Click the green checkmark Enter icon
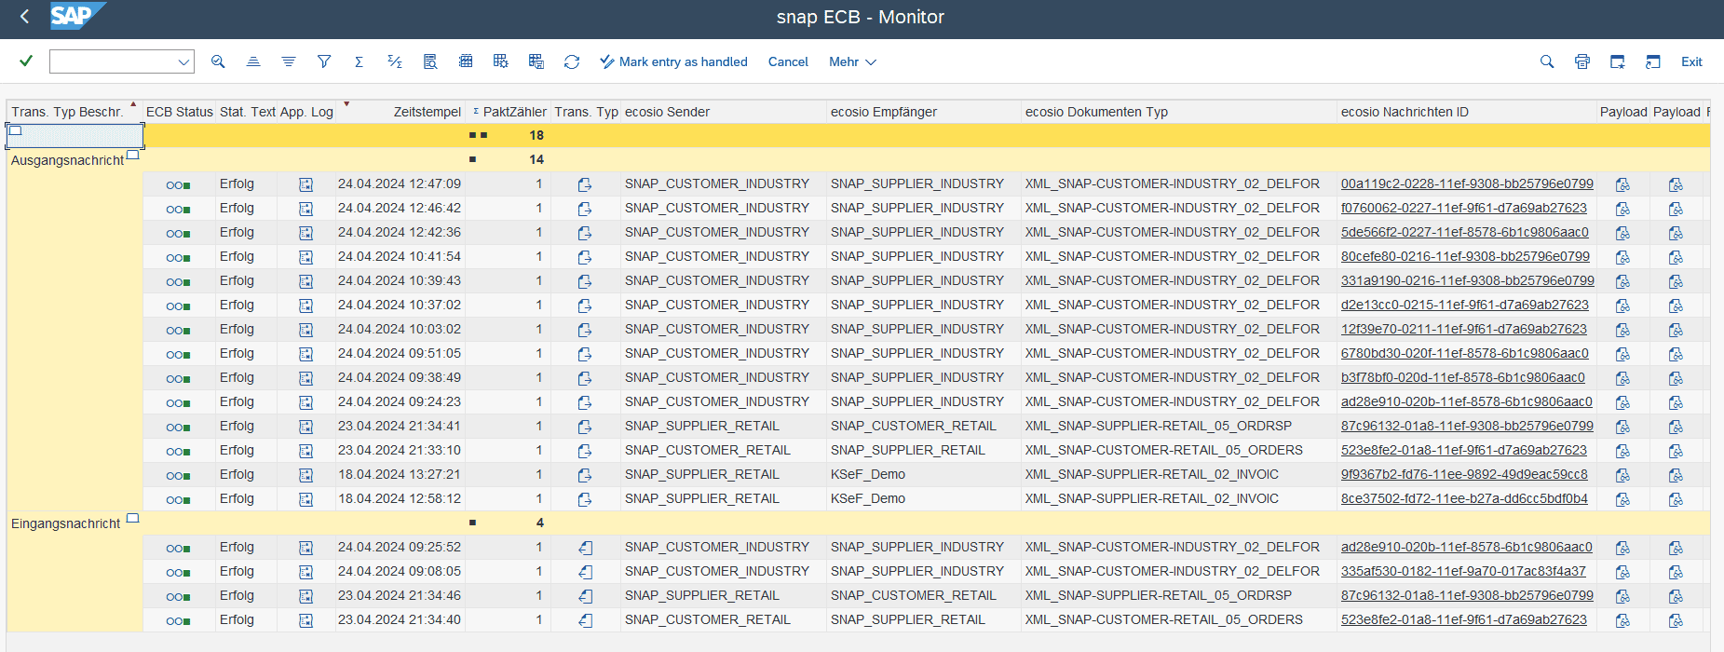The image size is (1724, 652). pos(26,61)
